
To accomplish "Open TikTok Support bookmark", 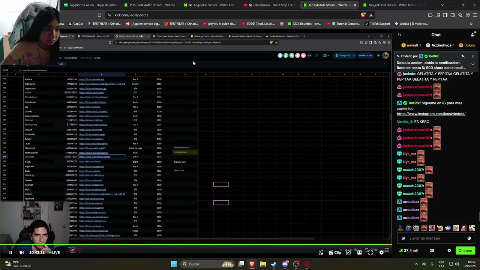I will [x=377, y=24].
